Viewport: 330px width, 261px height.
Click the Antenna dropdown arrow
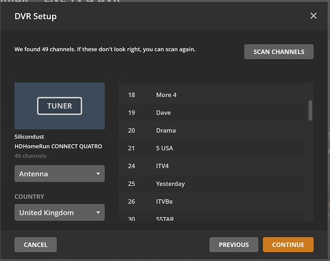98,174
